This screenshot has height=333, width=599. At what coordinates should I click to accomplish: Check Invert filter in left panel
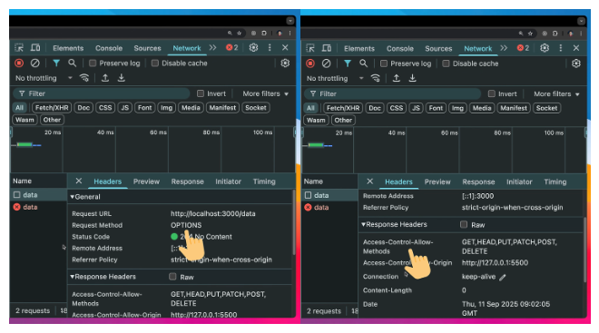(201, 93)
